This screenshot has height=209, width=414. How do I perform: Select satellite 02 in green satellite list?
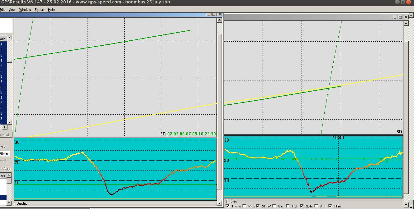point(169,134)
